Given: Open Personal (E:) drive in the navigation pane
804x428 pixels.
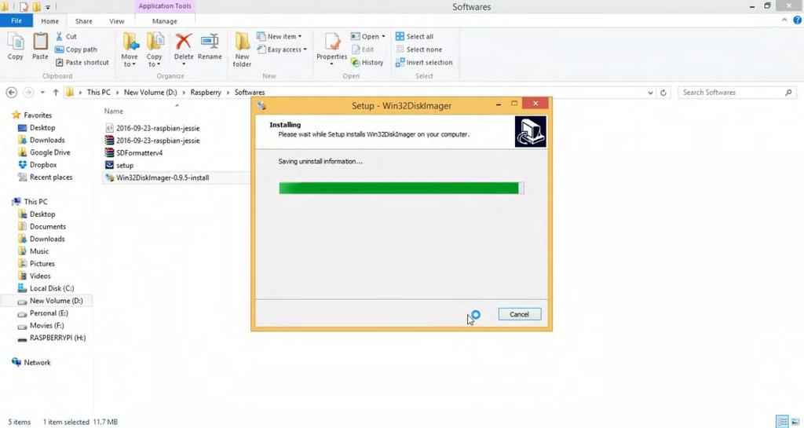Looking at the screenshot, I should coord(43,313).
